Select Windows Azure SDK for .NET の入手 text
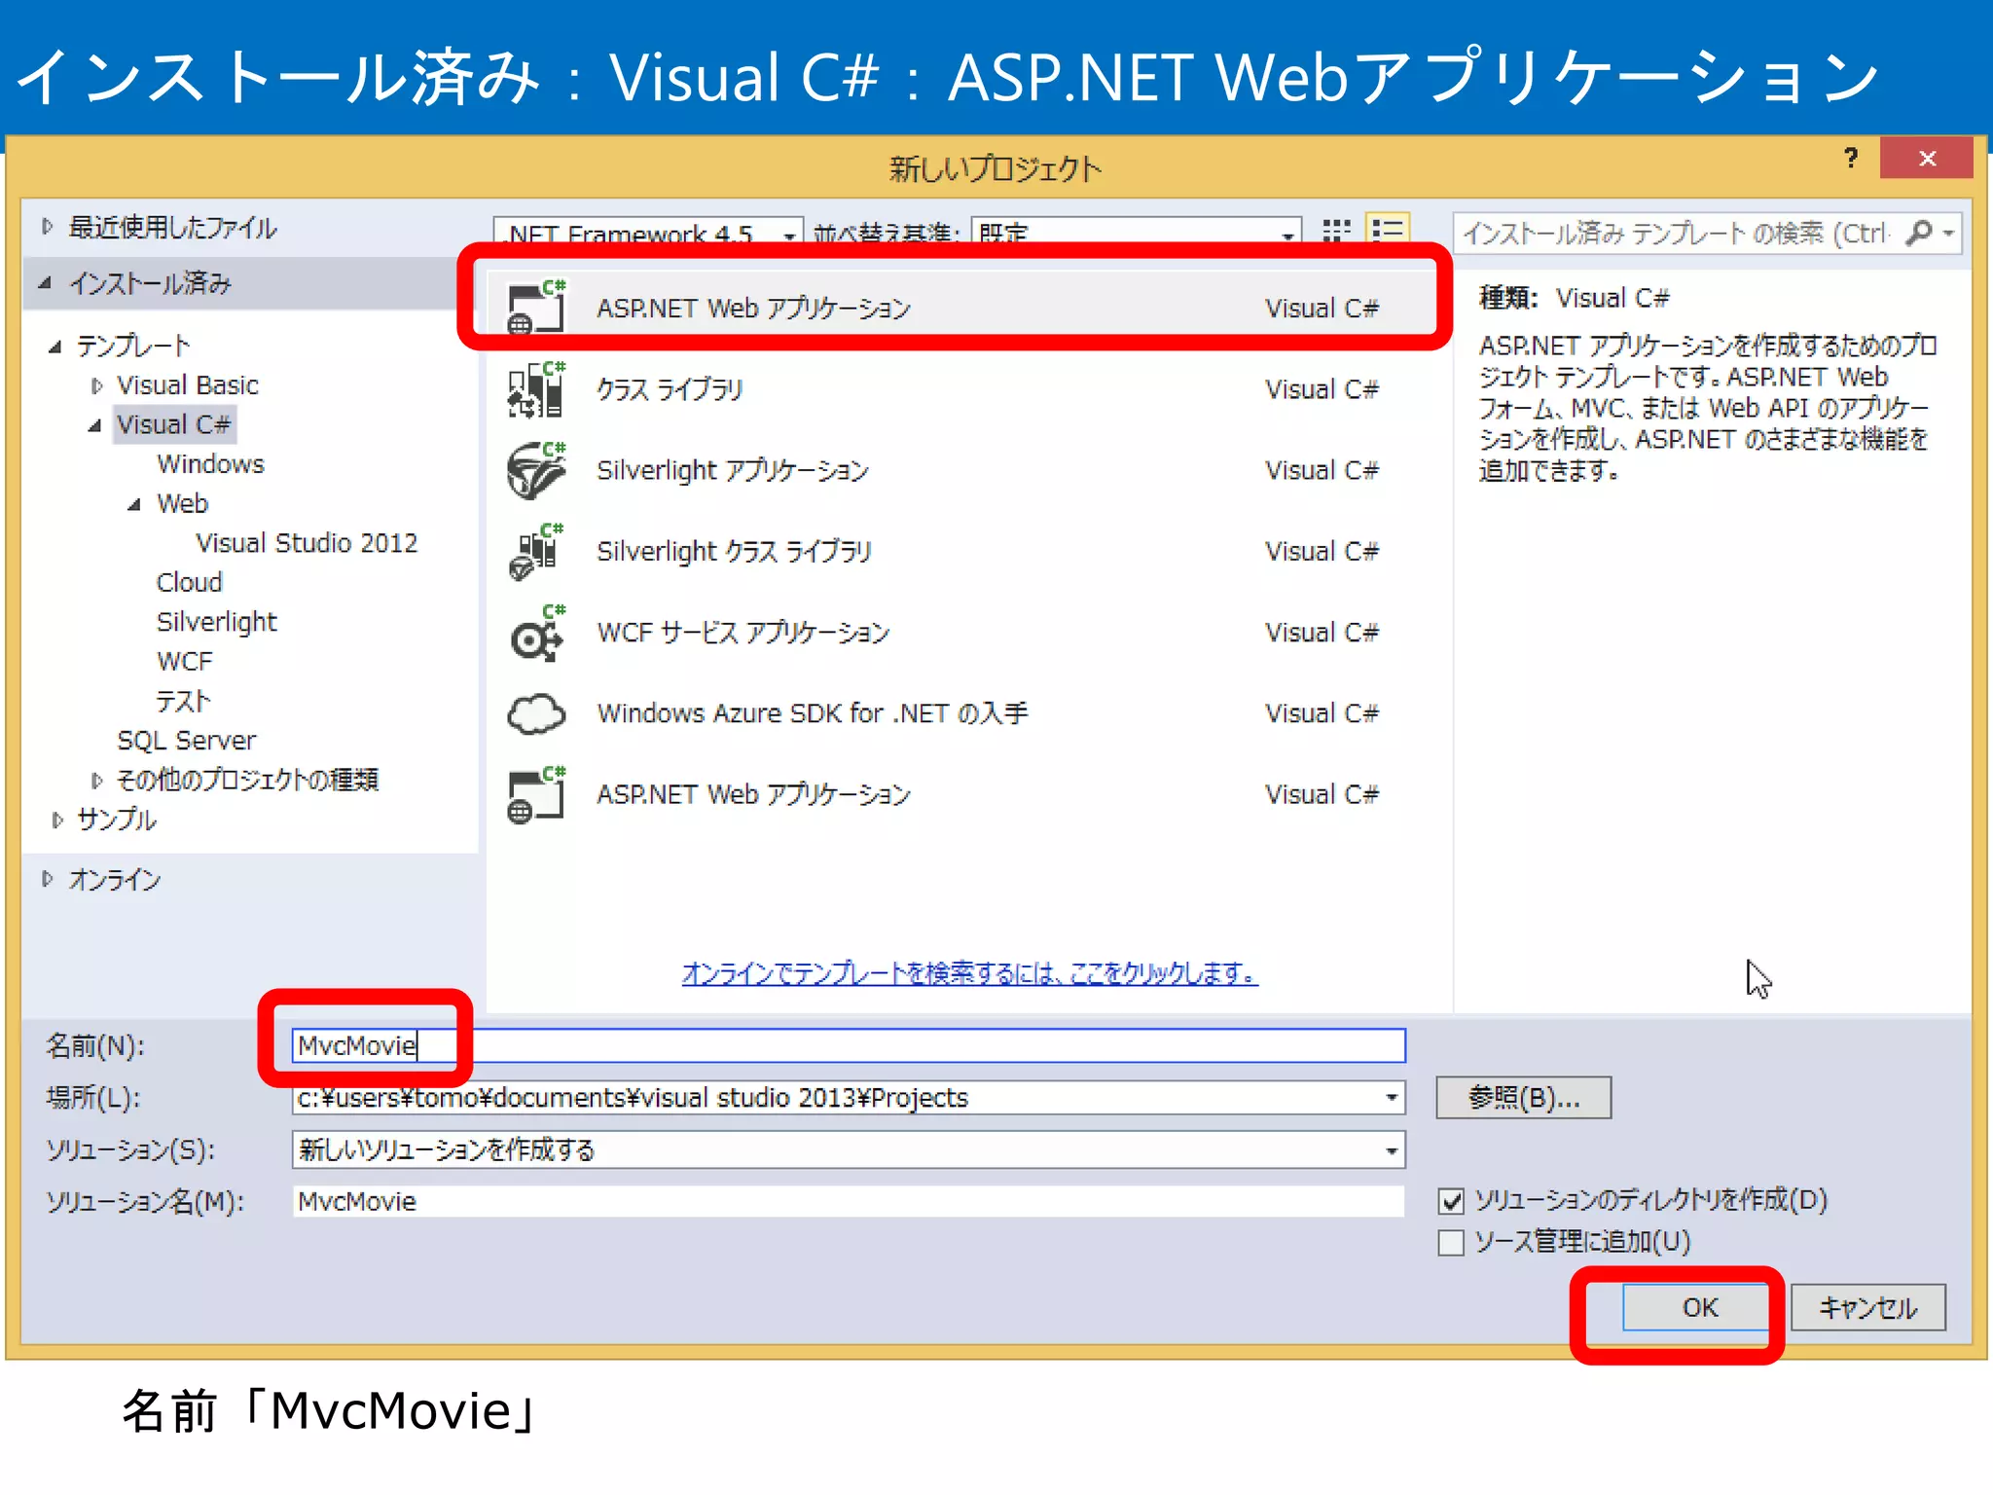 [813, 713]
